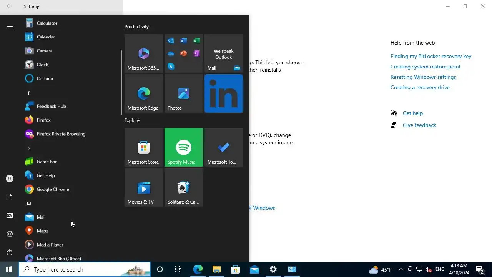Open Task View on the taskbar
This screenshot has width=492, height=277.
tap(178, 269)
